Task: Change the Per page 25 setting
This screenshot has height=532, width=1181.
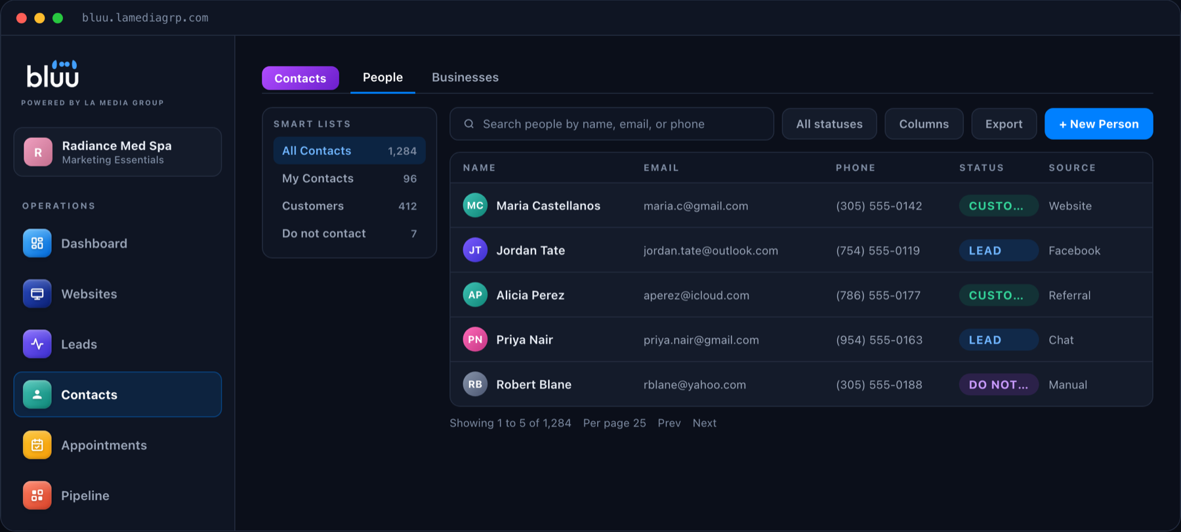Action: (x=615, y=423)
